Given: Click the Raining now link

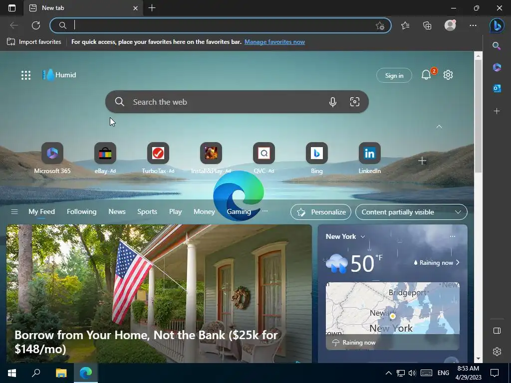Looking at the screenshot, I should tap(436, 263).
